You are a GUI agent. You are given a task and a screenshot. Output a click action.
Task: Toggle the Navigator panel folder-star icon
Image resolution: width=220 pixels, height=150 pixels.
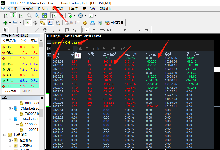tap(43, 22)
